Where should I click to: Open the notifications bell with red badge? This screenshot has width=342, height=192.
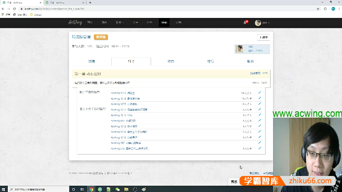pos(246,22)
